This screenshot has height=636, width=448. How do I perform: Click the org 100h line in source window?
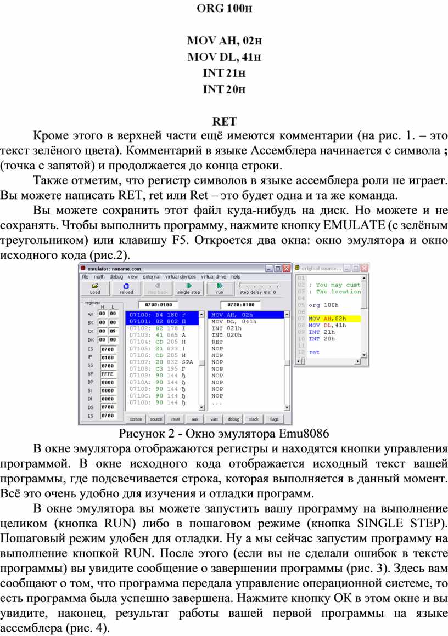pyautogui.click(x=323, y=305)
